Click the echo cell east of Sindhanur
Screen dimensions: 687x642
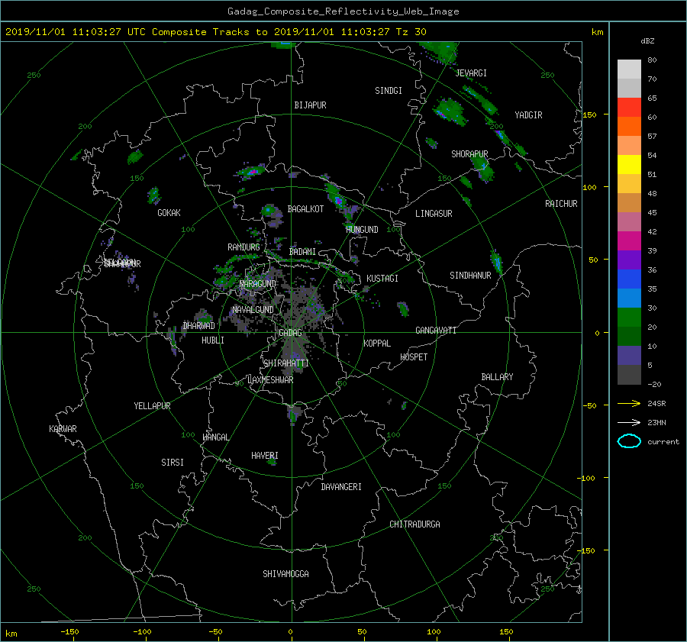[x=496, y=261]
